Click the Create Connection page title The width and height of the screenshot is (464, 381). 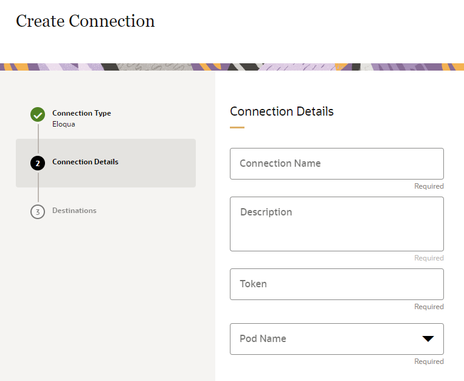[85, 21]
